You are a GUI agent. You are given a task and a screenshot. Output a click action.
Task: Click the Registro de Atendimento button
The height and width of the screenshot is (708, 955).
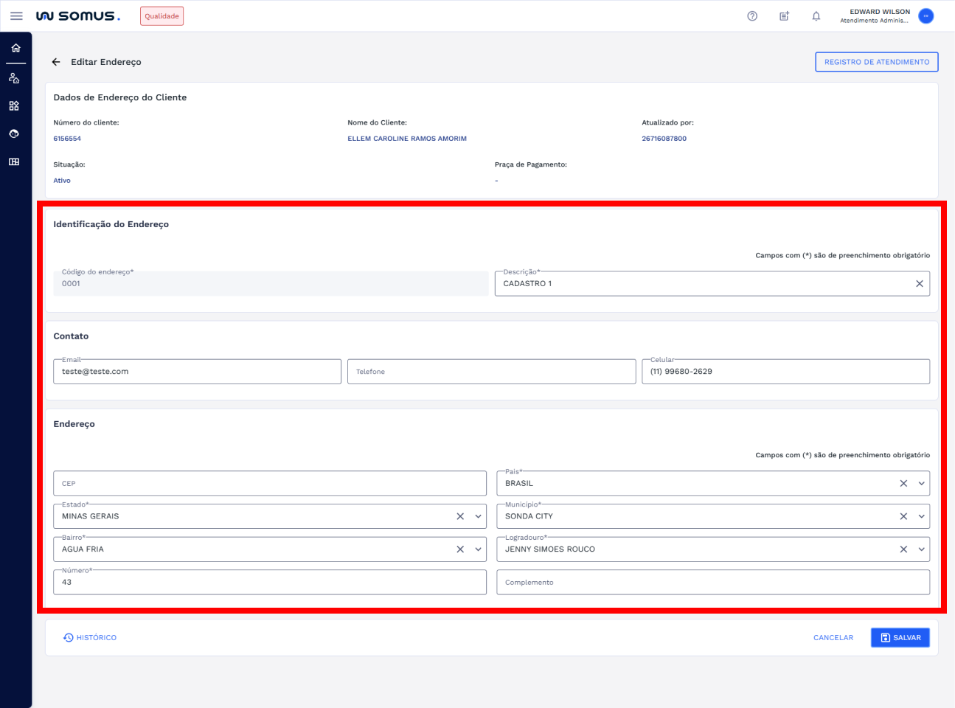[x=876, y=62]
